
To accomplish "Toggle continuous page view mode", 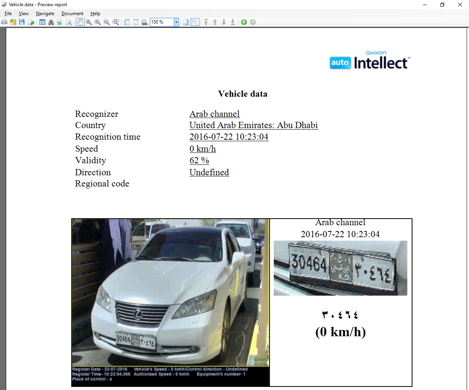I will point(195,22).
